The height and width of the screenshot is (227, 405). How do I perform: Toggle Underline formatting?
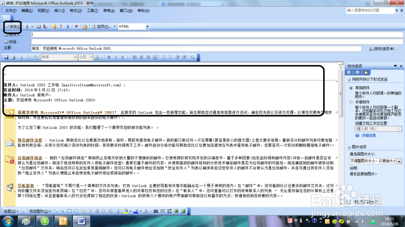point(122,57)
